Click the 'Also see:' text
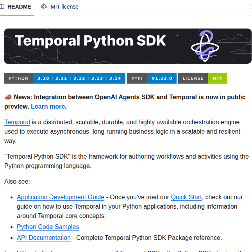This screenshot has width=252, height=252. click(x=17, y=181)
